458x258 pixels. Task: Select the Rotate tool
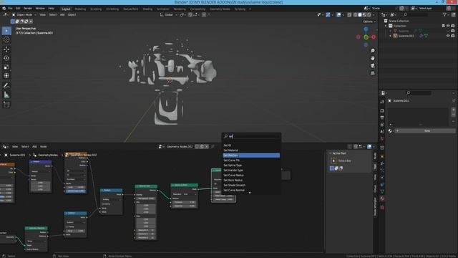6,58
